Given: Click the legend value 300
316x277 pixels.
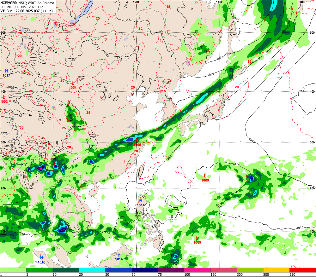Looking at the screenshot, I should tap(240, 274).
